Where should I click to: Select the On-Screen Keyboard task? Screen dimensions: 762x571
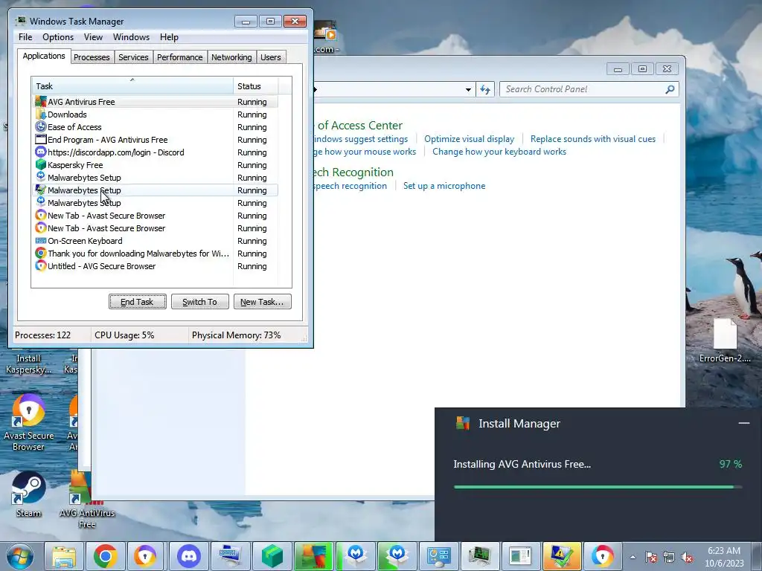[x=156, y=241]
